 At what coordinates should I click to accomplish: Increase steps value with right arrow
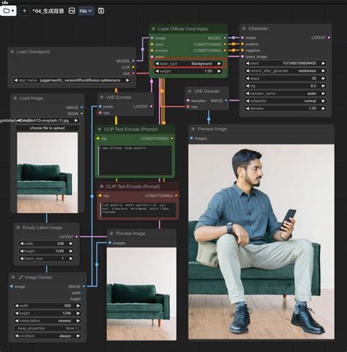pyautogui.click(x=324, y=78)
